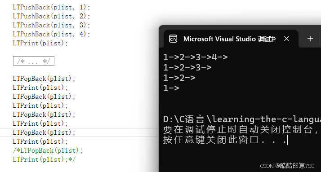This screenshot has width=321, height=172.
Task: Click the commented line /*LTPopBack(plist);
Action: (x=48, y=150)
